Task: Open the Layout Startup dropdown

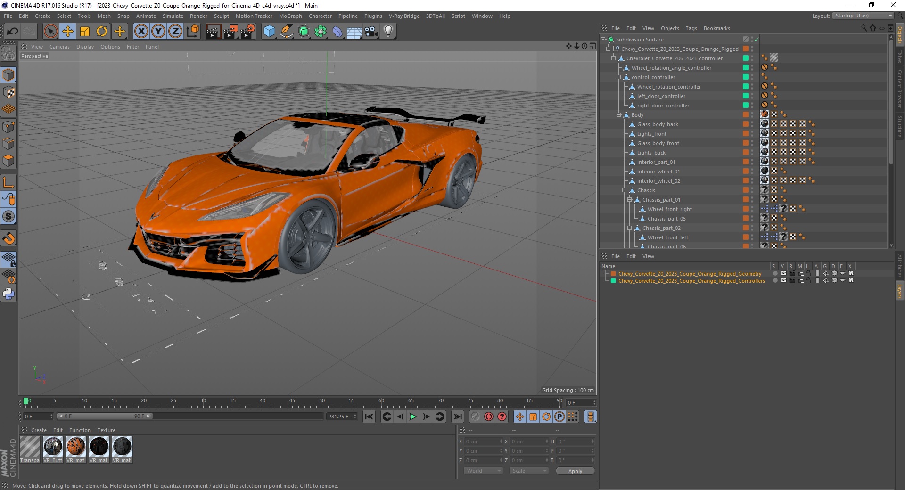Action: pos(863,16)
